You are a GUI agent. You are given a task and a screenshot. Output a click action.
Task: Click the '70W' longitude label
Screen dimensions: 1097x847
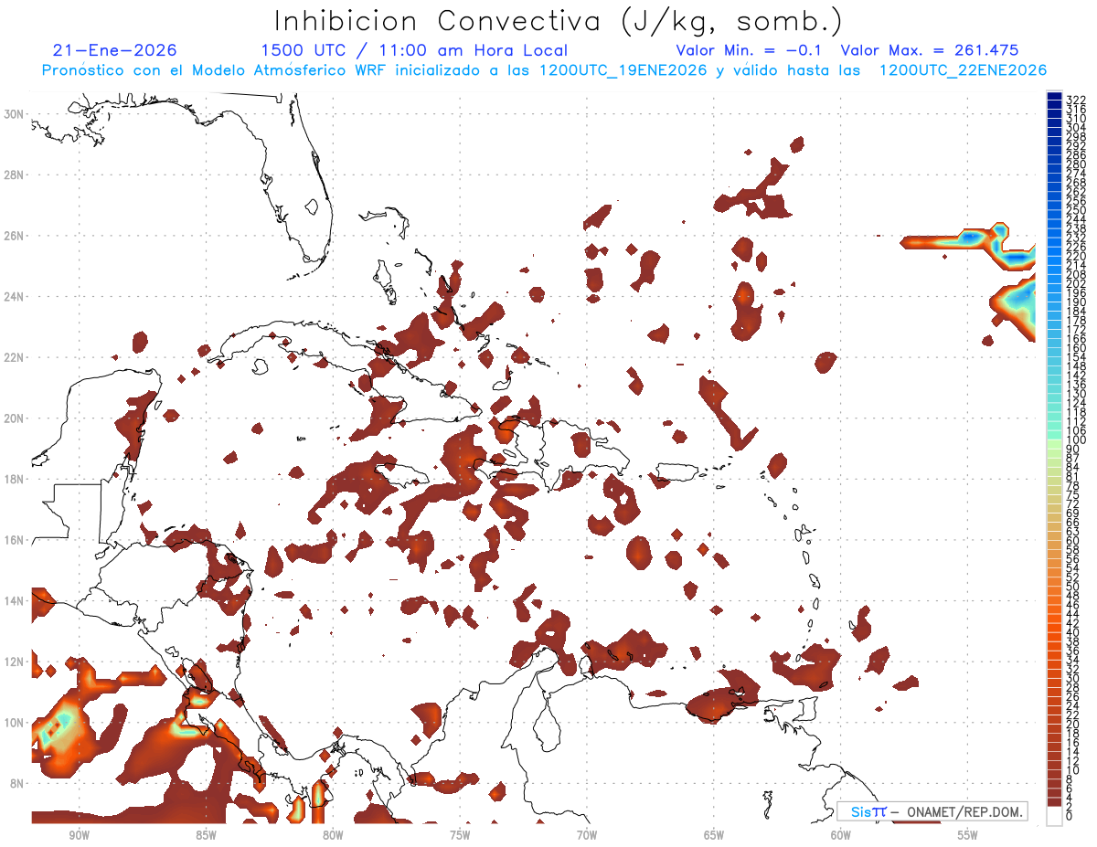pyautogui.click(x=587, y=835)
